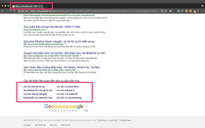Open the M extension icon
Image resolution: width=205 pixels, height=128 pixels.
tap(178, 11)
